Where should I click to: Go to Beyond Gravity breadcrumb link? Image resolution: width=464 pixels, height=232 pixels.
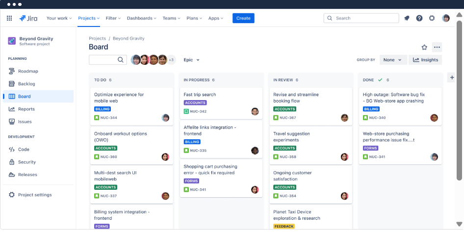tap(129, 38)
